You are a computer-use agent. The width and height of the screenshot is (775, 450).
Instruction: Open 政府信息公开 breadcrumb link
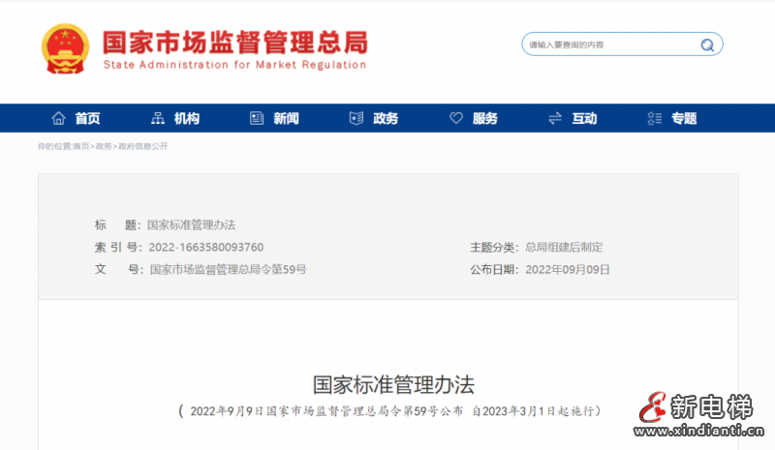point(142,146)
